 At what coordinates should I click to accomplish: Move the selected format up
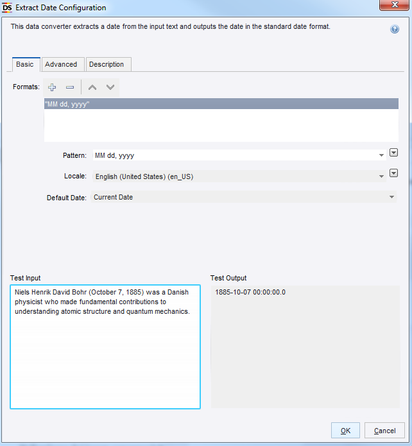92,87
